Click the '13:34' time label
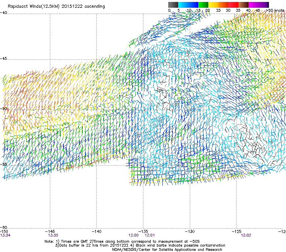The image size is (286, 252). [5, 235]
